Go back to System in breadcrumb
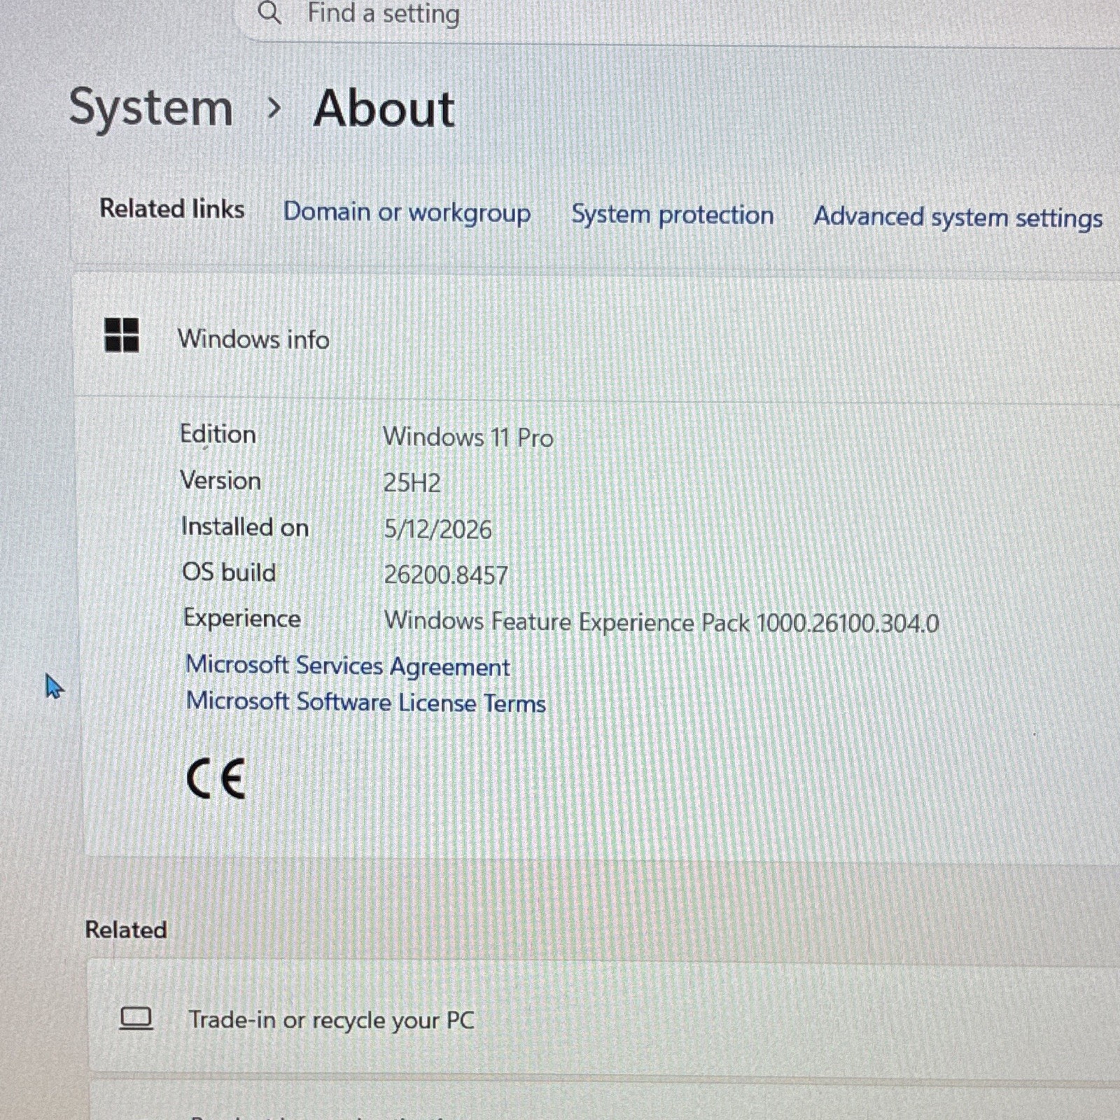1120x1120 pixels. 151,108
